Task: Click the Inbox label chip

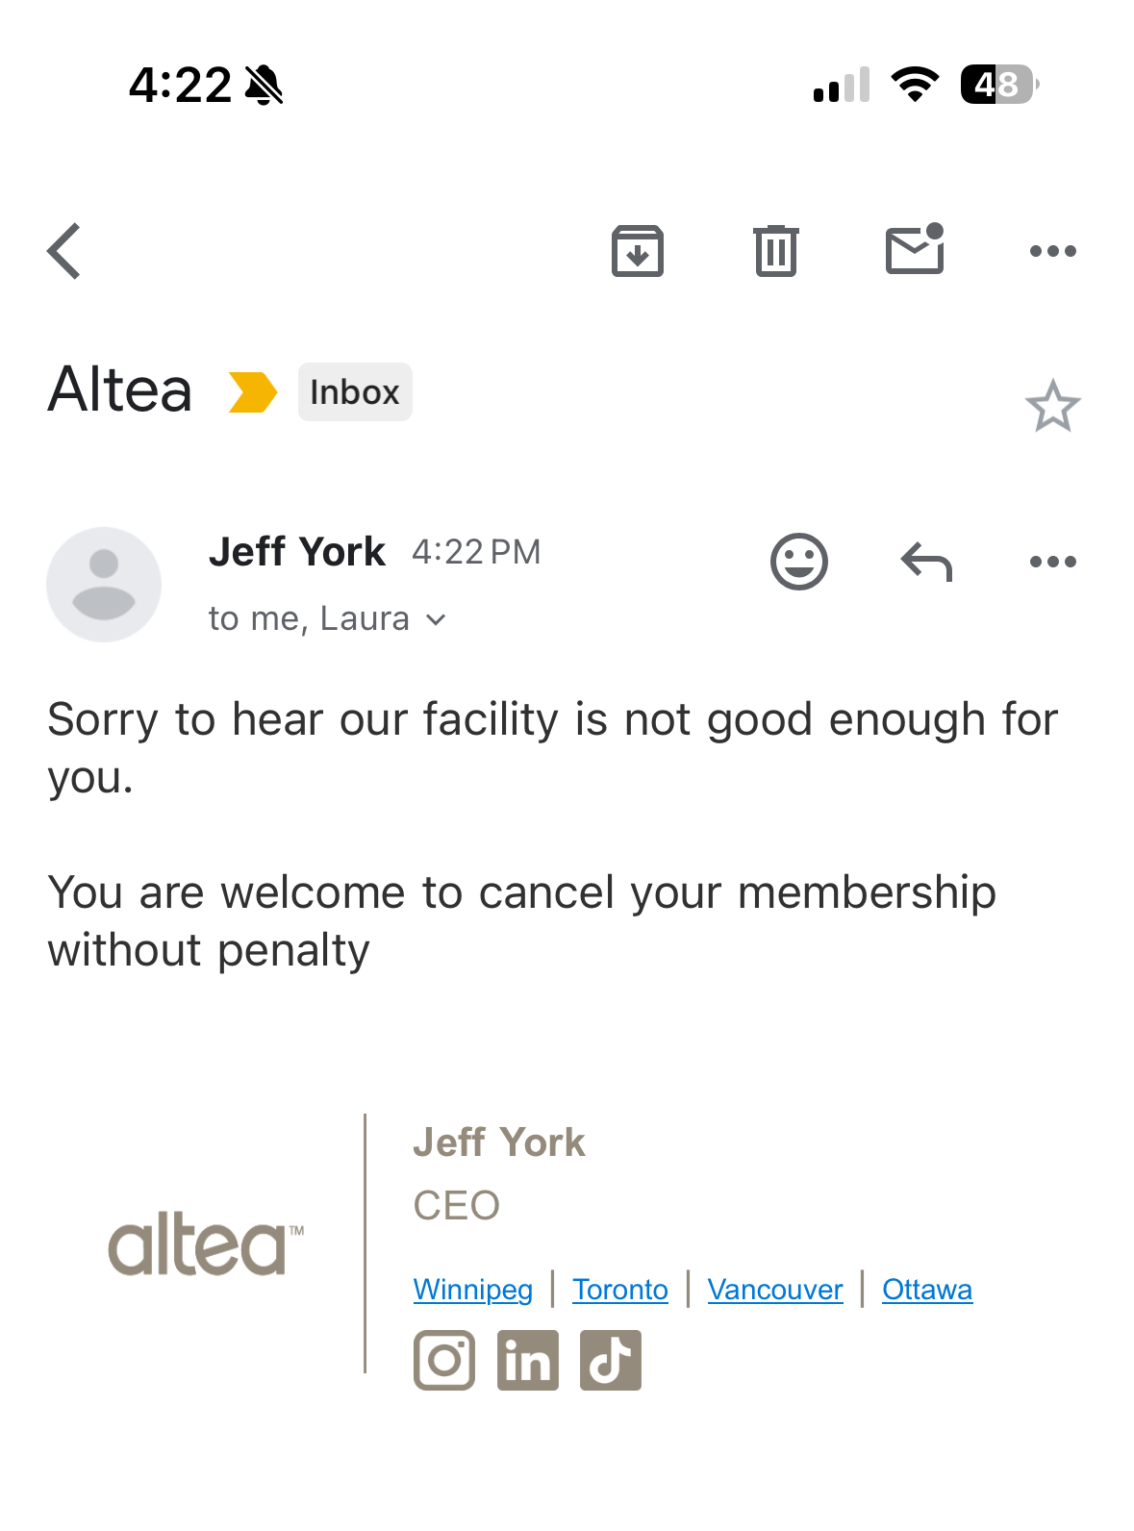Action: (355, 392)
